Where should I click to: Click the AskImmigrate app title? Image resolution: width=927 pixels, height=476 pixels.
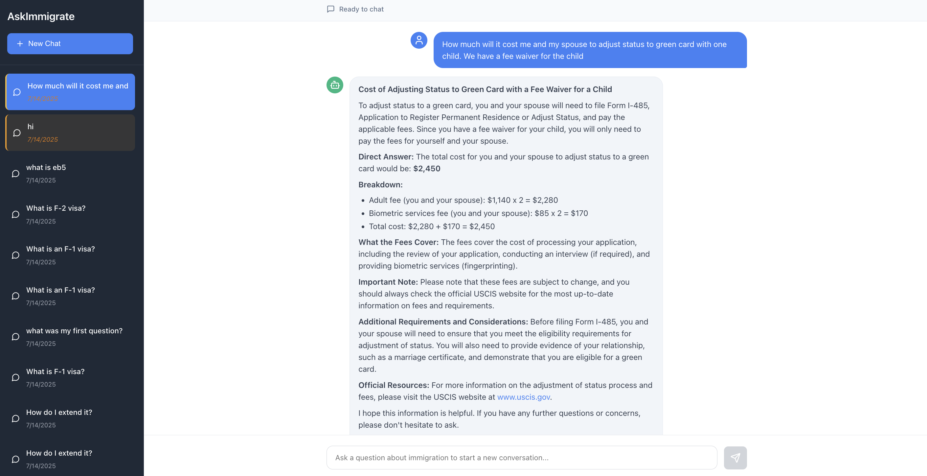[41, 16]
